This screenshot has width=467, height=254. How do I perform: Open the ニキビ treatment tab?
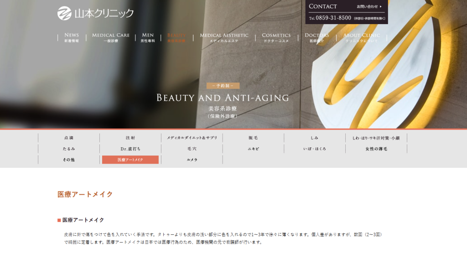(253, 149)
